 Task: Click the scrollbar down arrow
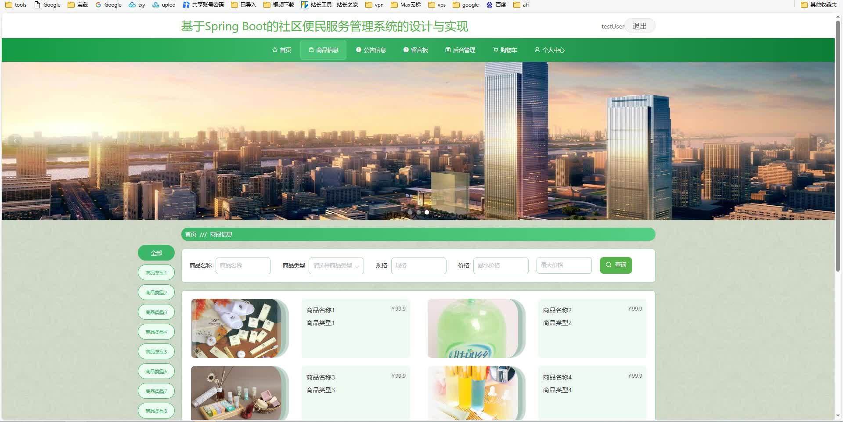pos(838,416)
